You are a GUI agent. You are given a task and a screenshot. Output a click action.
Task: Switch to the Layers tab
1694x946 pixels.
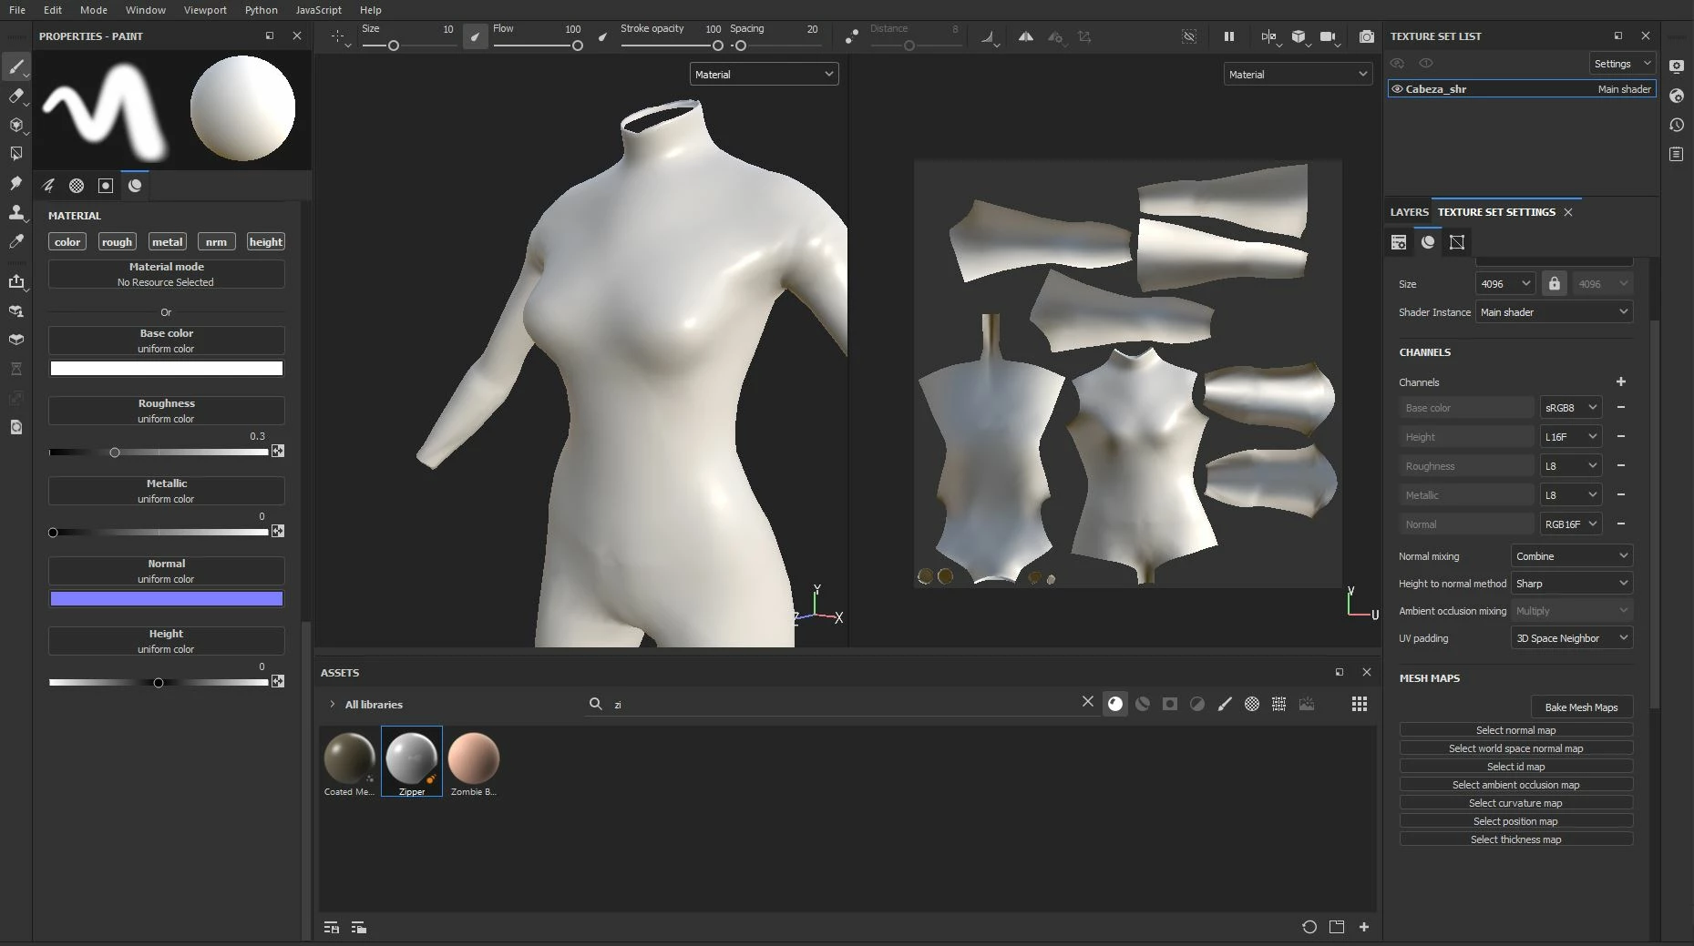point(1409,212)
